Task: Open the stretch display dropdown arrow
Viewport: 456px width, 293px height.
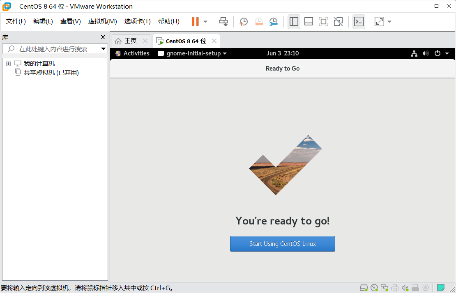Action: (389, 21)
